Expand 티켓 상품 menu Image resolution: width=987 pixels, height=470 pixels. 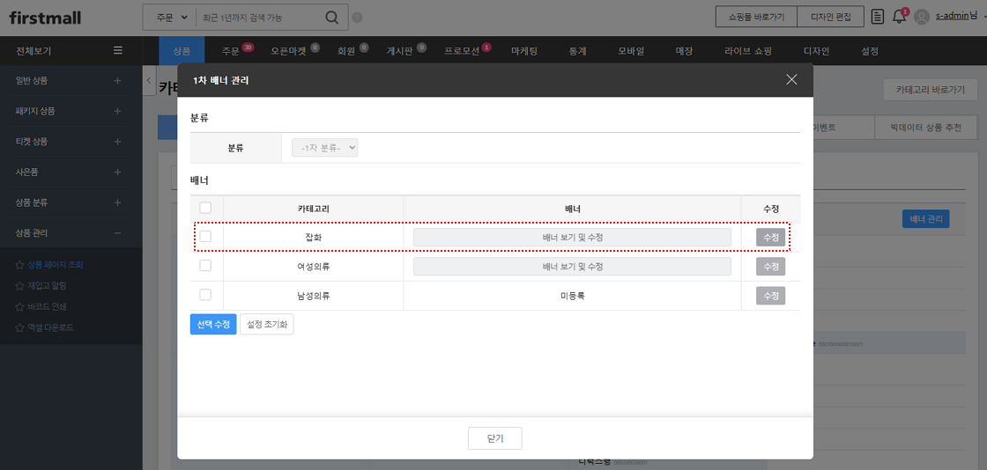(x=118, y=142)
